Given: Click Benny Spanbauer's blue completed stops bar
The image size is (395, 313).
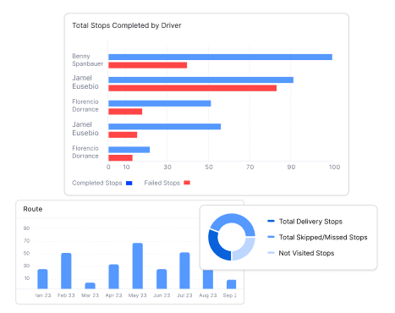Looking at the screenshot, I should click(220, 57).
